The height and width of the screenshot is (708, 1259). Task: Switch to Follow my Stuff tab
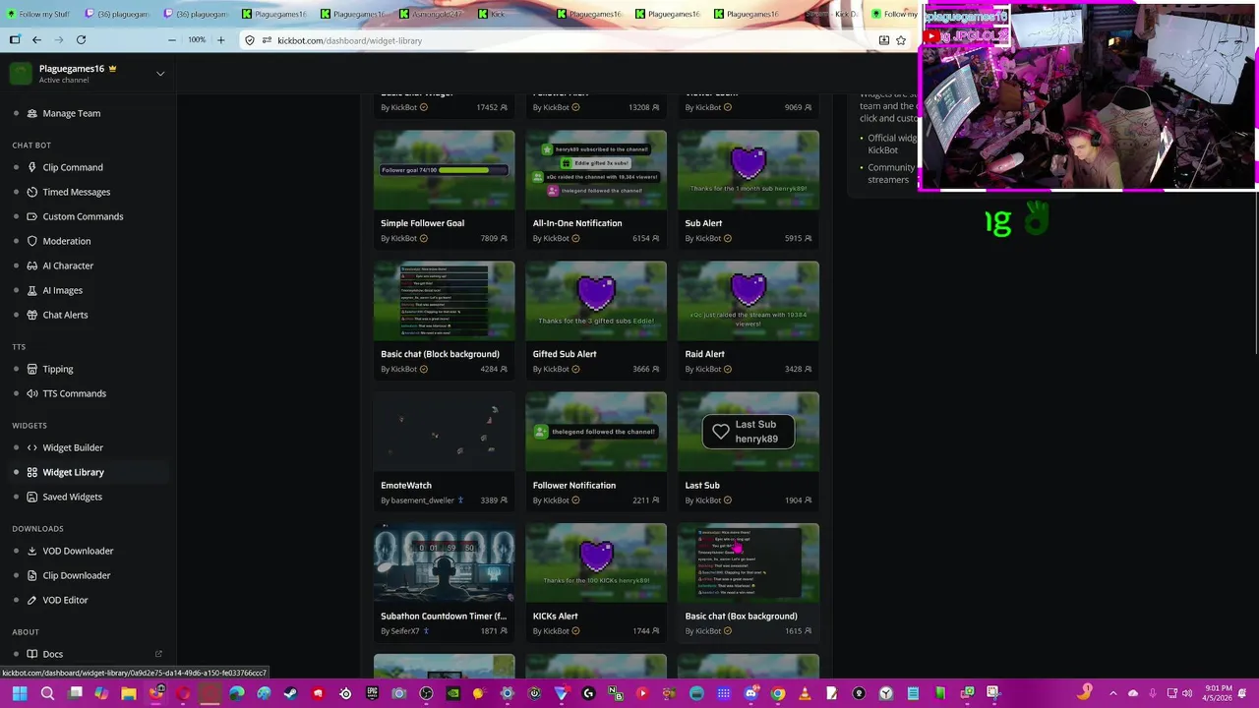click(x=36, y=14)
